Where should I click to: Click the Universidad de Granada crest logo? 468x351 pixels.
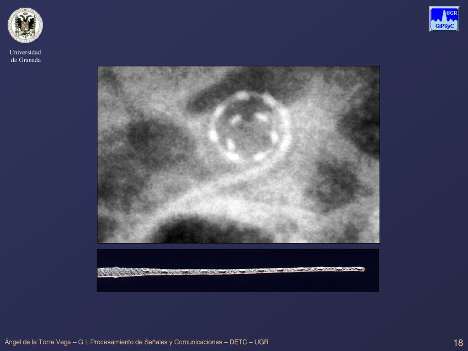[x=25, y=26]
